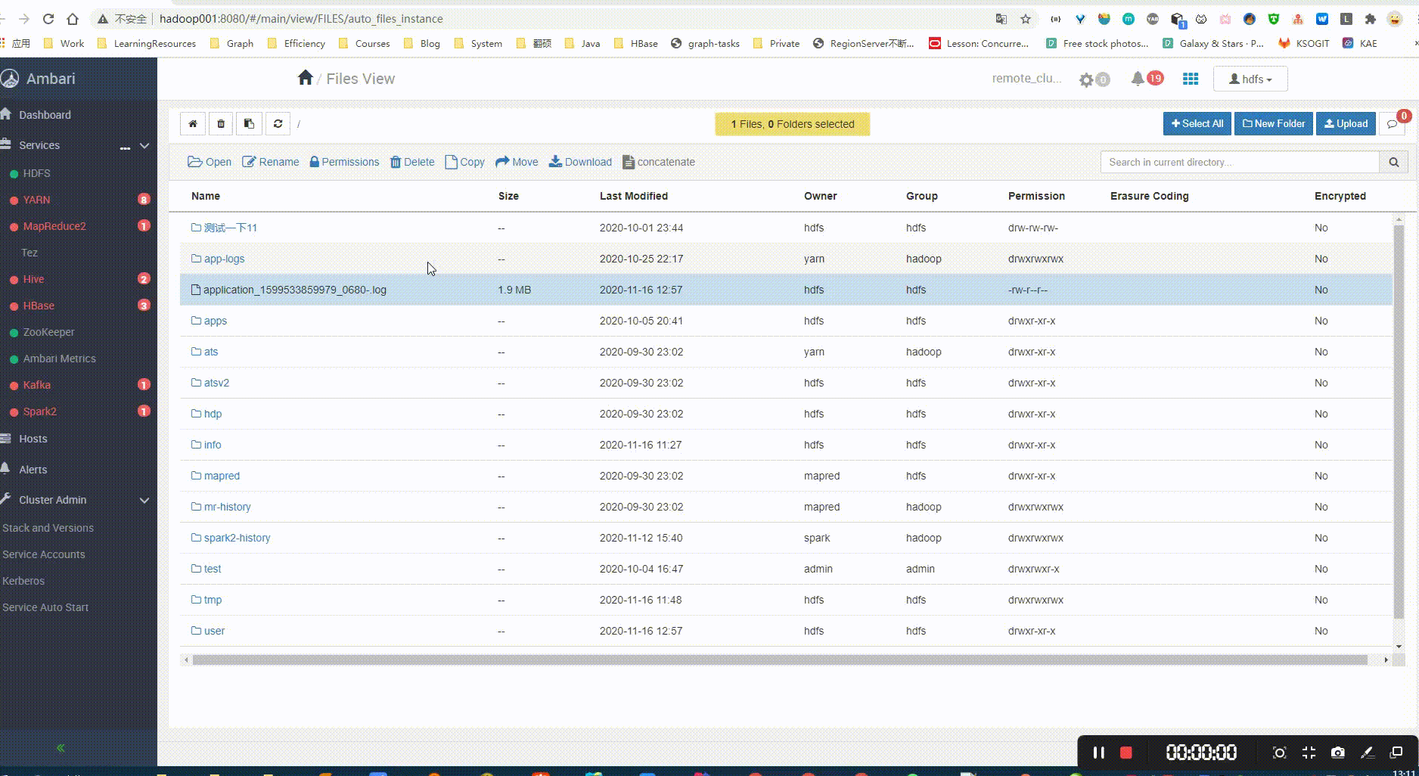Rename the selected file
The image size is (1419, 776).
[x=270, y=162]
